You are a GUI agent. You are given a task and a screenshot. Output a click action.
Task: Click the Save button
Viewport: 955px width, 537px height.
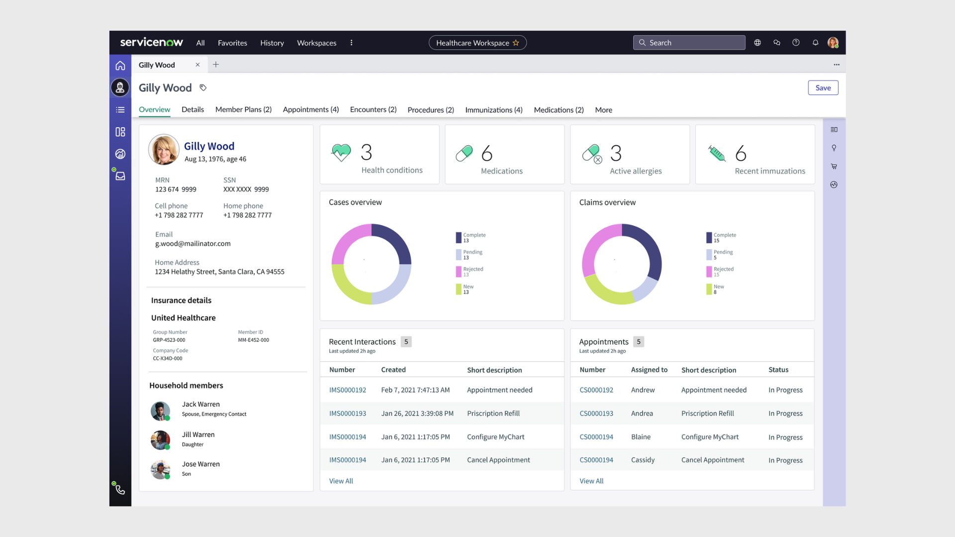pos(823,88)
